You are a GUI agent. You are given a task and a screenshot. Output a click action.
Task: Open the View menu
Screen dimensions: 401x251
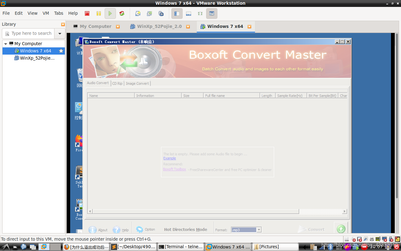coord(33,13)
